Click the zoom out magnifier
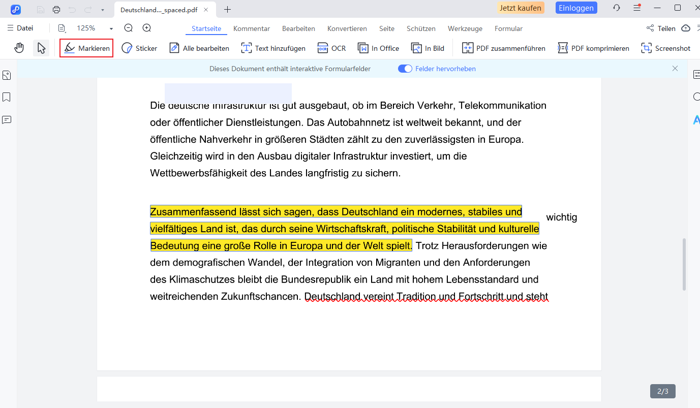700x408 pixels. [x=129, y=28]
